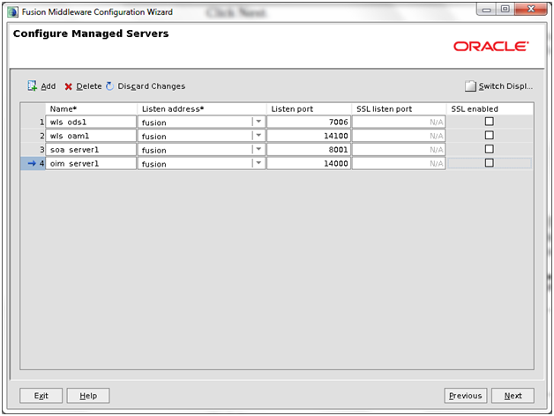Edit the wls_oam1 name field
The height and width of the screenshot is (416, 554).
point(91,136)
